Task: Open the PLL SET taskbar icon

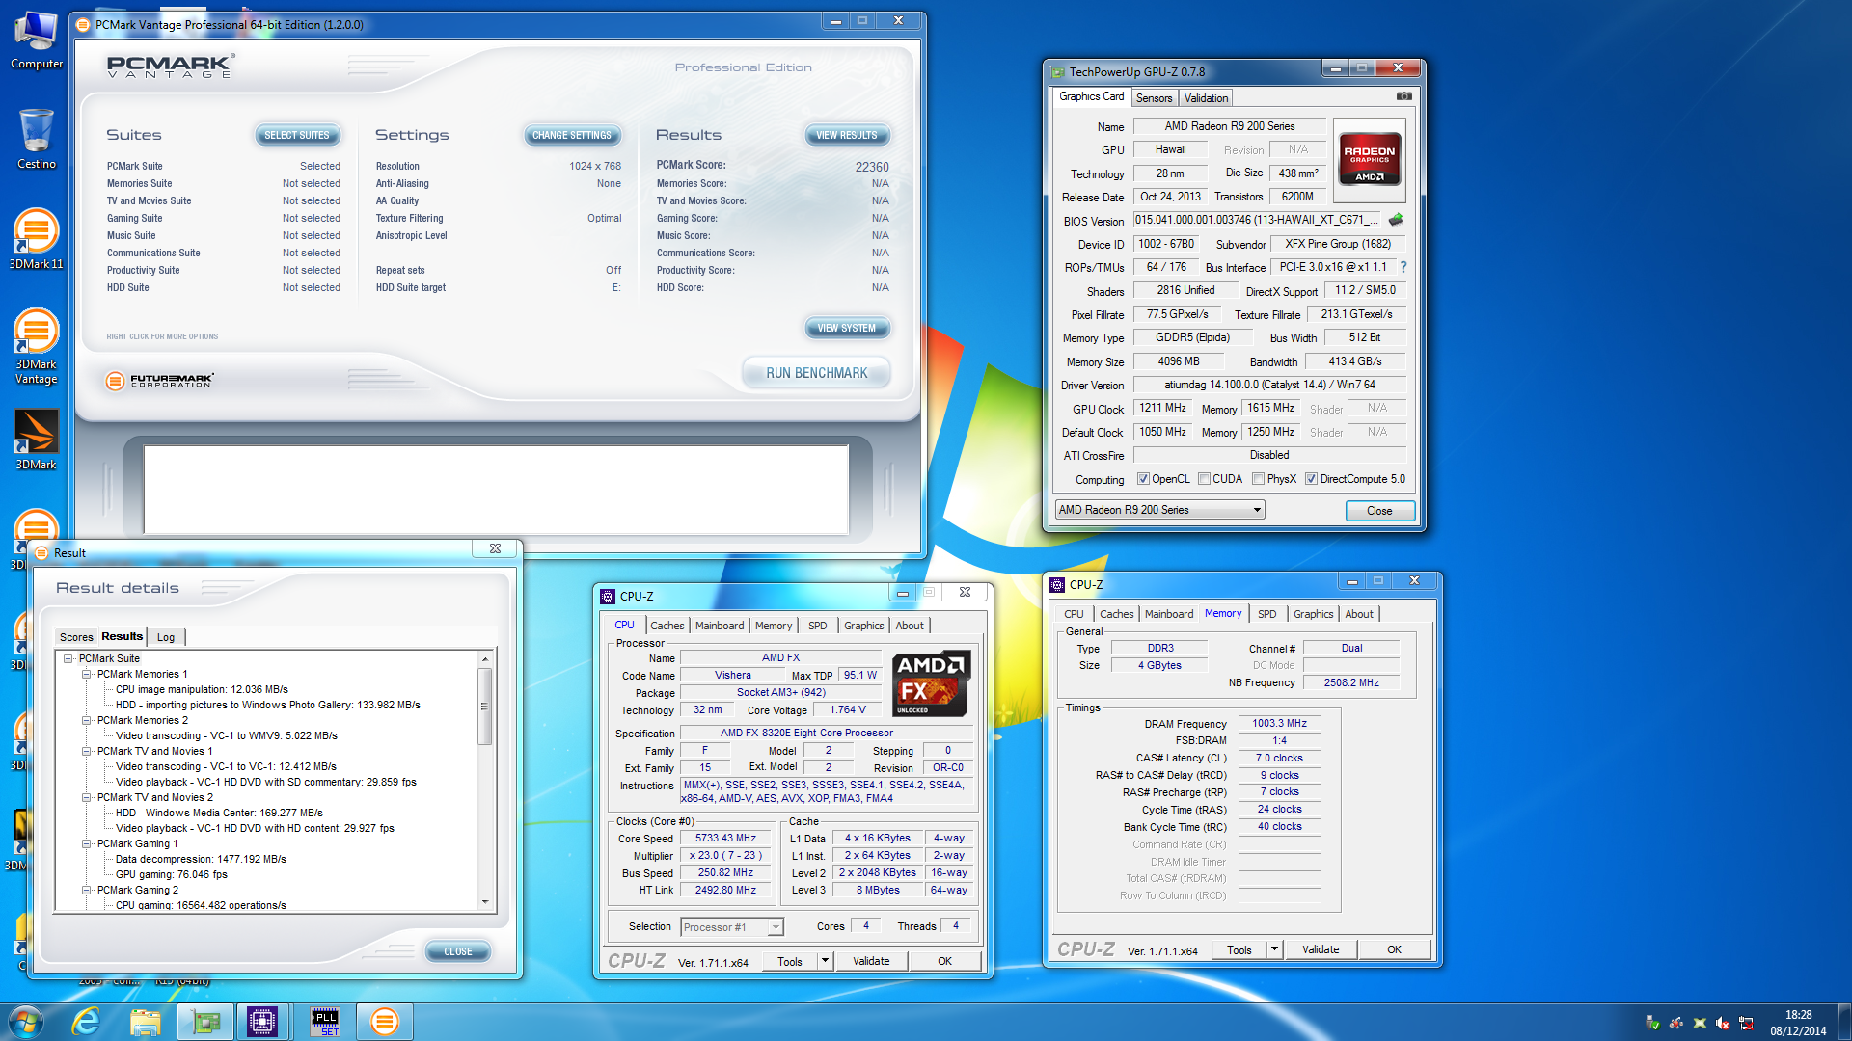Action: coord(325,1022)
